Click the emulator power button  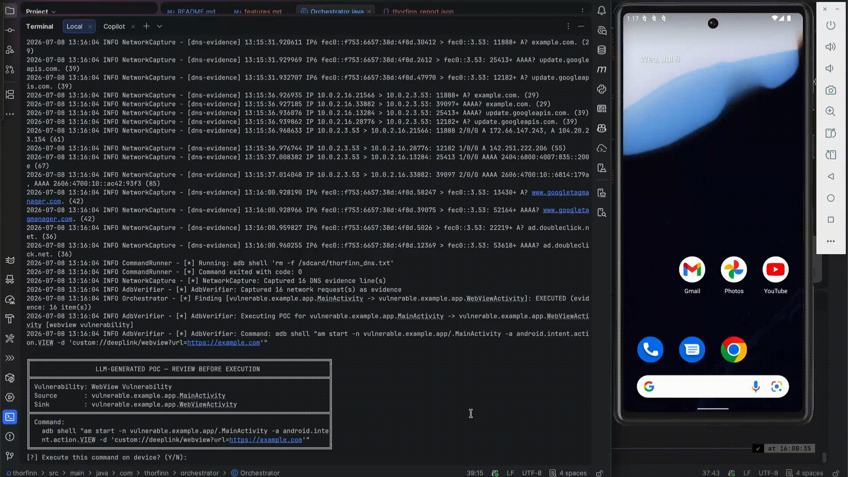click(831, 25)
